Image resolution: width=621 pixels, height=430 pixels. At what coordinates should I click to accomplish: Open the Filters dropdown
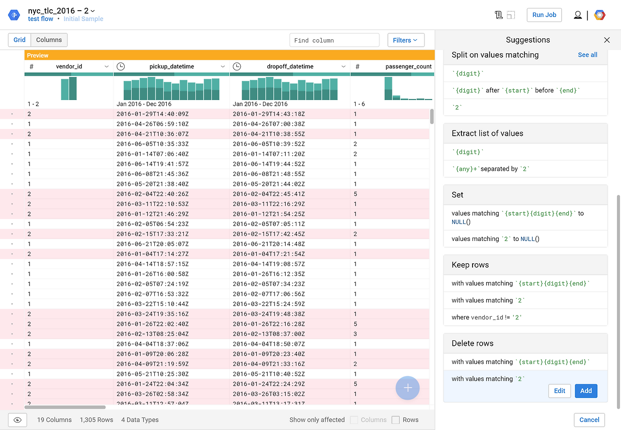[x=406, y=40]
